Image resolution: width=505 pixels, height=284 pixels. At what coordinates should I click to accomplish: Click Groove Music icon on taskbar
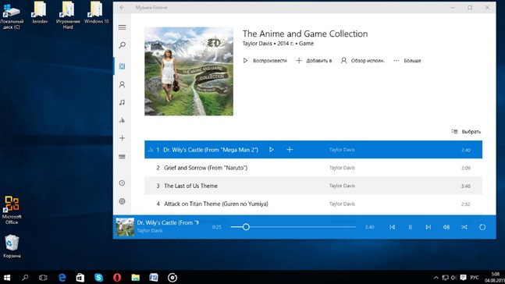(x=172, y=278)
